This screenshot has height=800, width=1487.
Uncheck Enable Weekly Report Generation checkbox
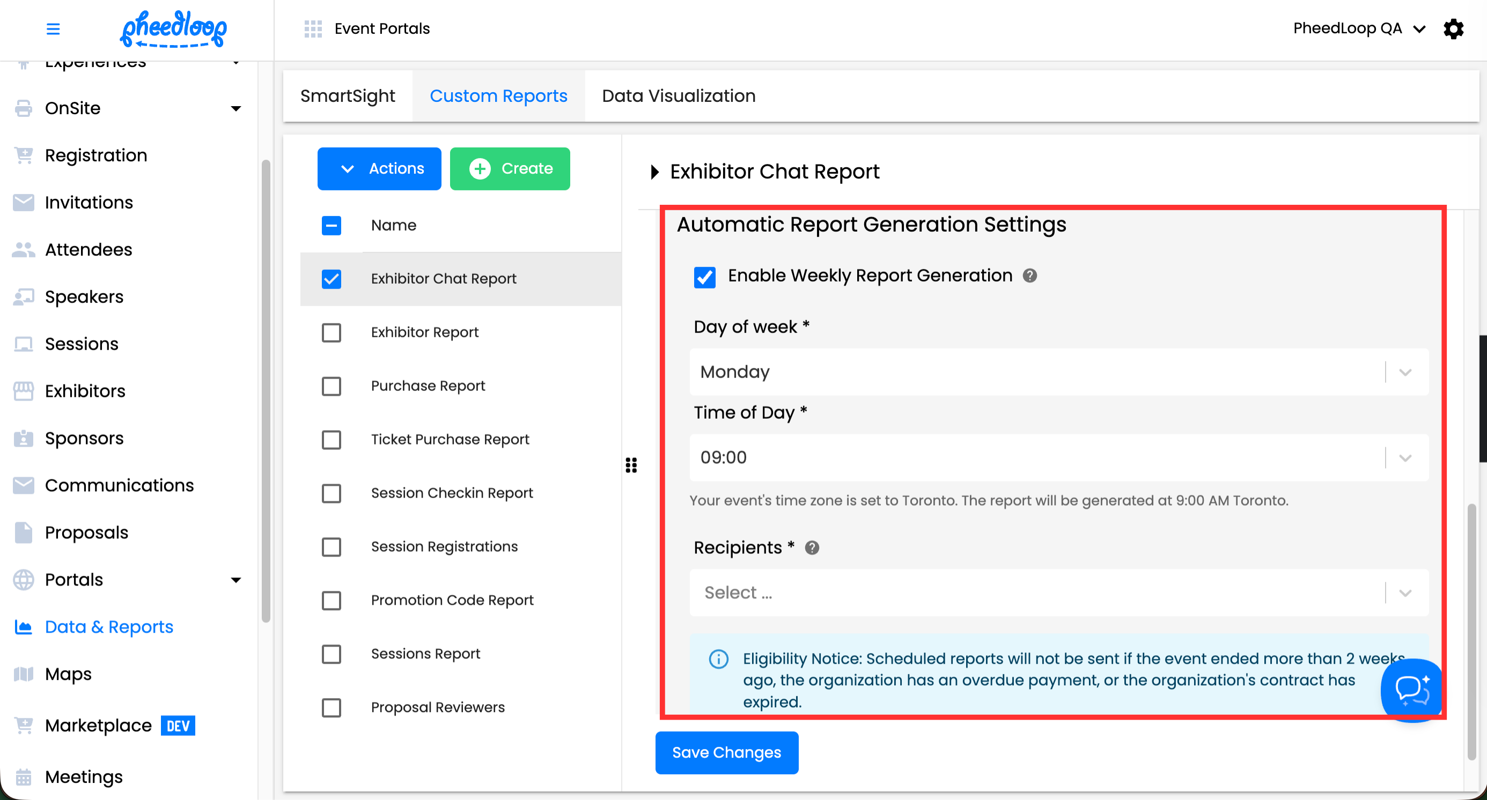pos(704,277)
